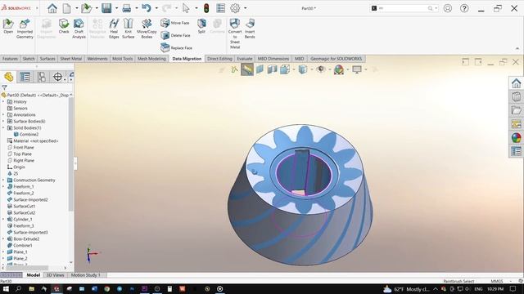Expand the Freeform_1 feature
The image size is (524, 294).
(3, 187)
